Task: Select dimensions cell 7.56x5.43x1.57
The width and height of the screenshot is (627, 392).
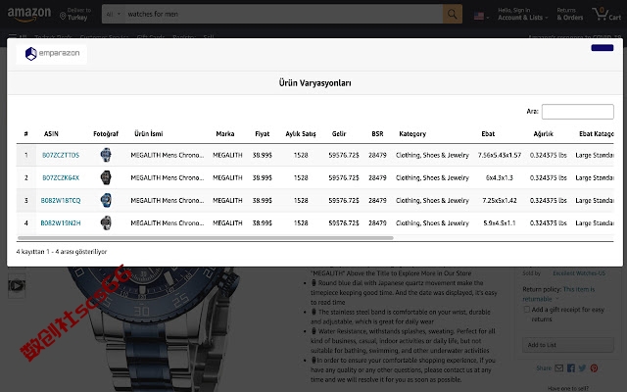Action: (500, 155)
